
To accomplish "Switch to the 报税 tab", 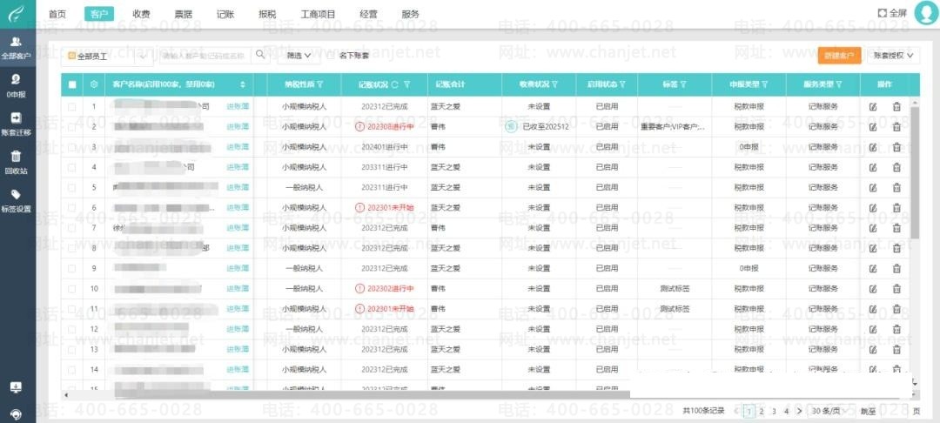I will 267,14.
